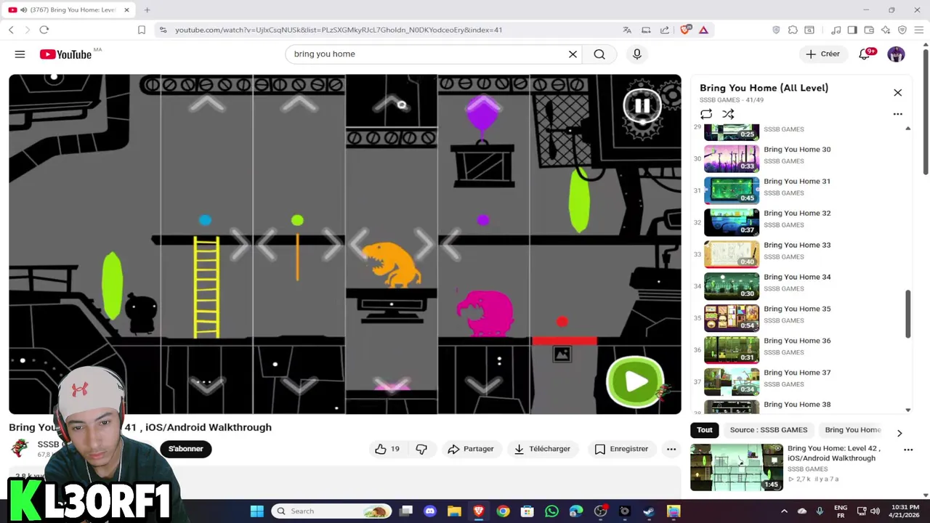Open Windows Start menu
The height and width of the screenshot is (523, 930).
256,511
